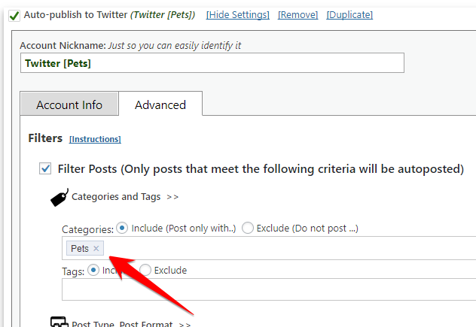Screen dimensions: 476x327
Task: Uncheck the Auto-publish to Twitter checkbox
Action: pos(14,15)
